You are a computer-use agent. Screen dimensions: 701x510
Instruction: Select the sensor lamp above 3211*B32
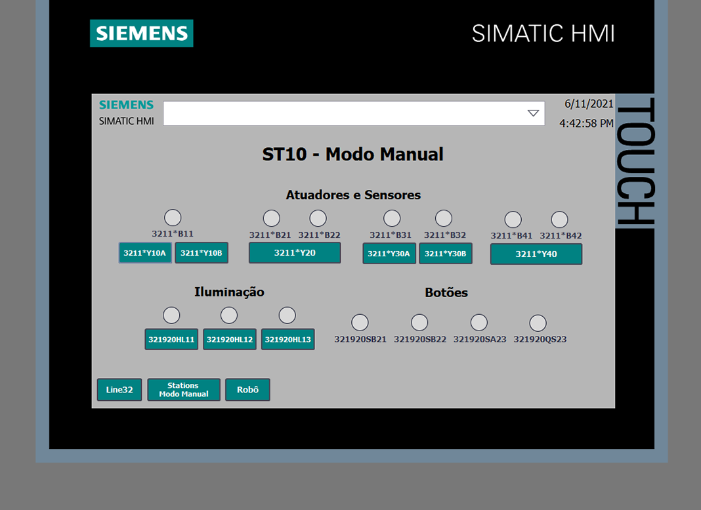pyautogui.click(x=444, y=218)
